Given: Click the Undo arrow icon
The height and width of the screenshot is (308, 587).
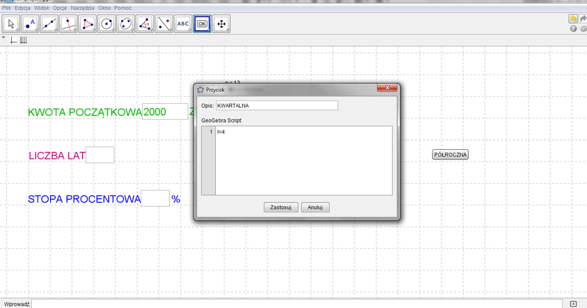Looking at the screenshot, I should tap(573, 19).
